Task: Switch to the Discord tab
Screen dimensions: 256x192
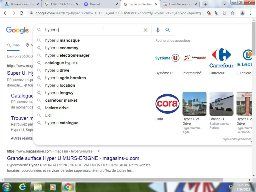Action: pos(99,4)
